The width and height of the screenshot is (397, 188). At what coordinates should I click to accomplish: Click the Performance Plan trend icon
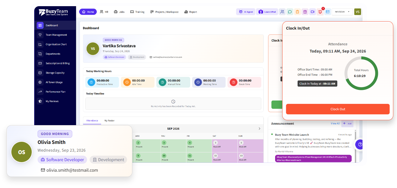coord(40,92)
